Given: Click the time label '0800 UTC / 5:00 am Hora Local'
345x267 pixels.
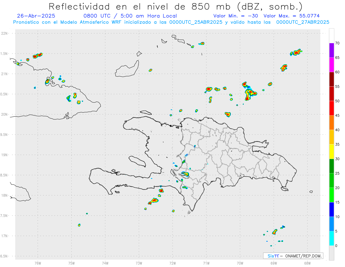Looking at the screenshot, I should (130, 16).
